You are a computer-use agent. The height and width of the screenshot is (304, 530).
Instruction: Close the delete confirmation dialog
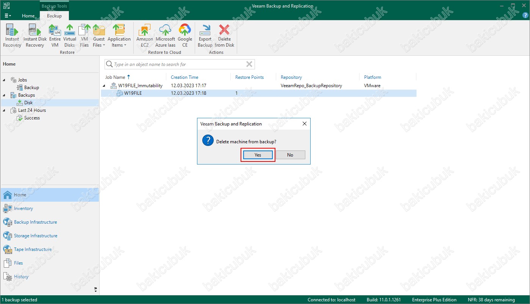click(305, 124)
